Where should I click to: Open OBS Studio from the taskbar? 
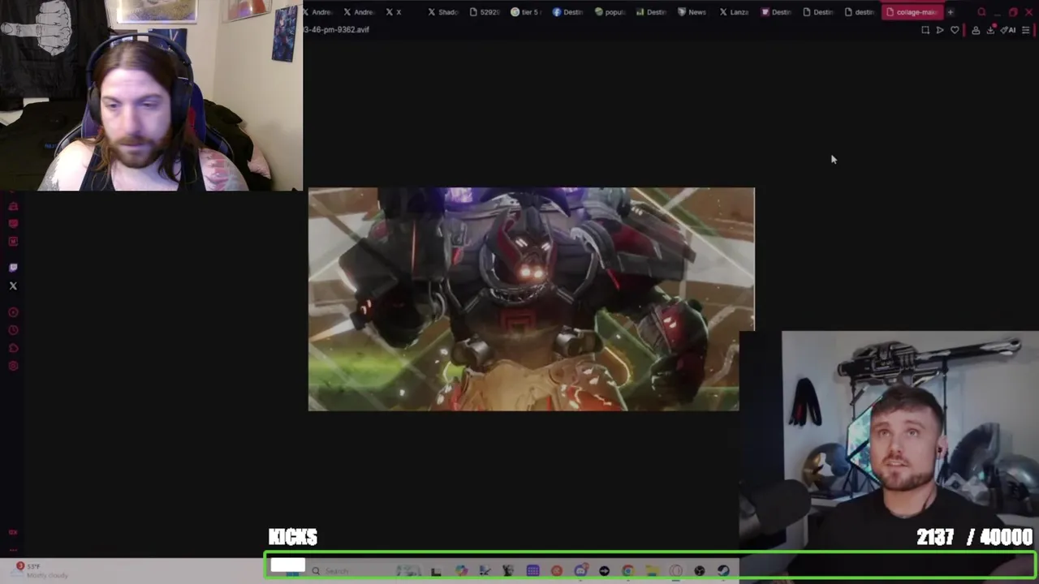(699, 571)
